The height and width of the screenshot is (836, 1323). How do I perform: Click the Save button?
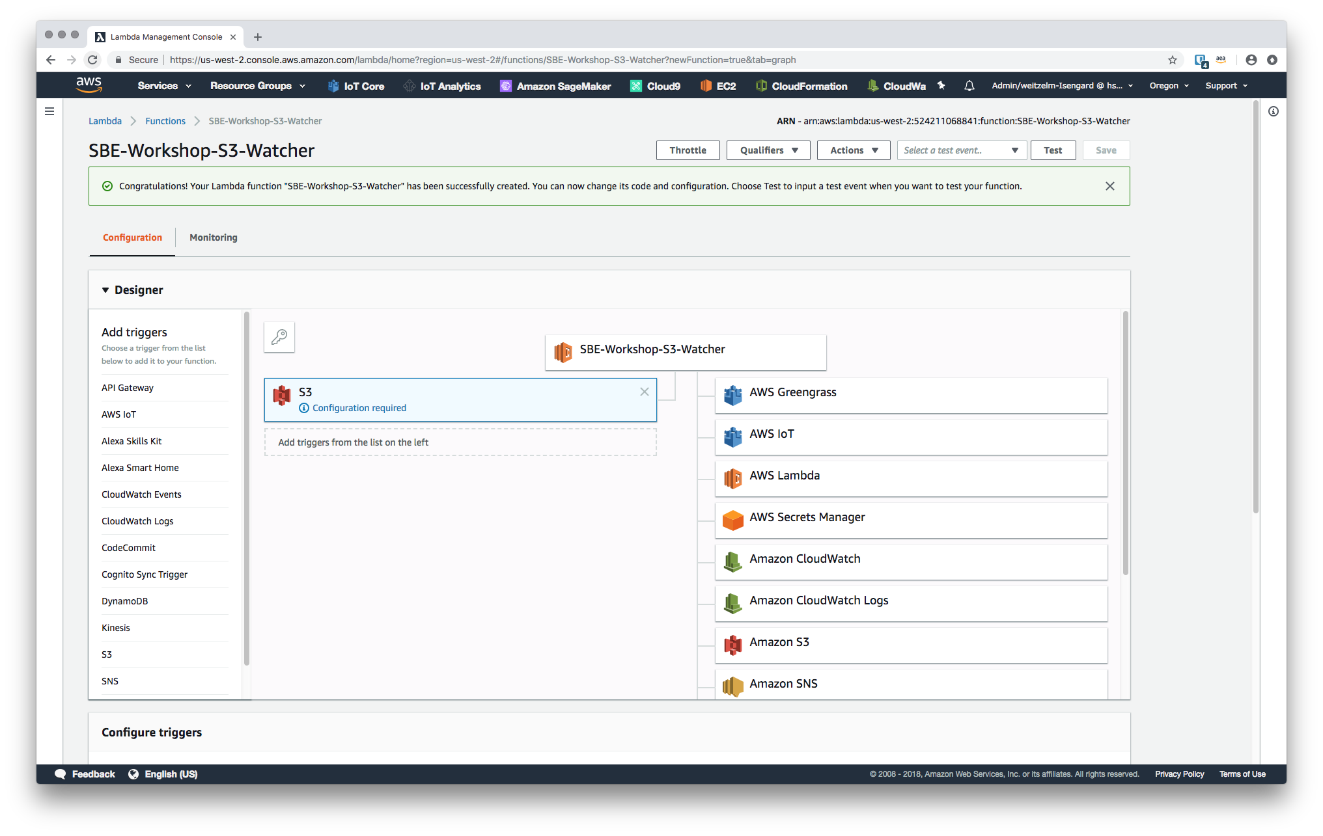pos(1106,150)
